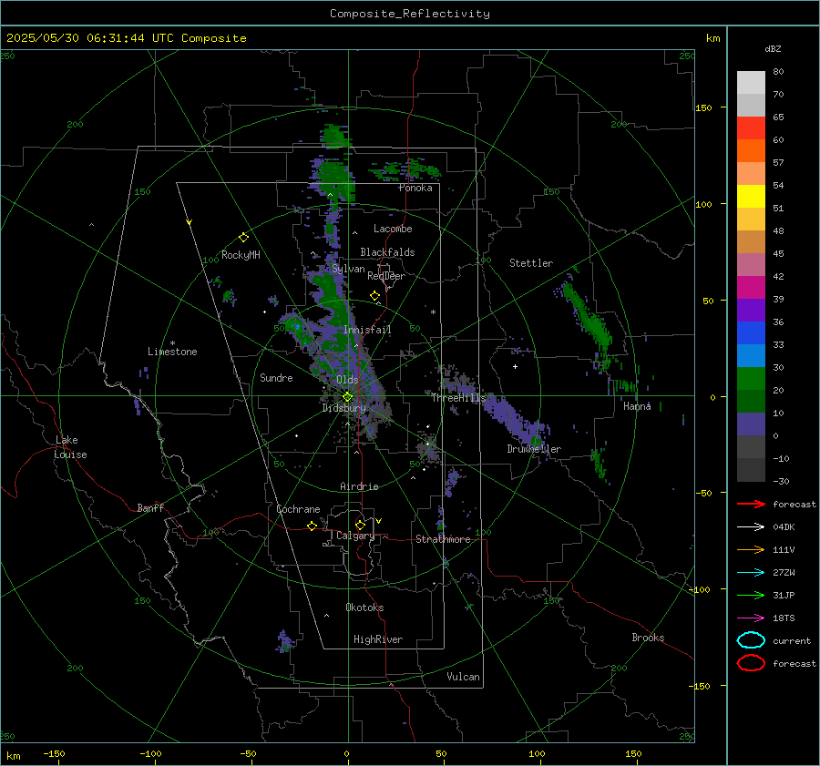Click the red forecast arrow in legend

pyautogui.click(x=751, y=504)
